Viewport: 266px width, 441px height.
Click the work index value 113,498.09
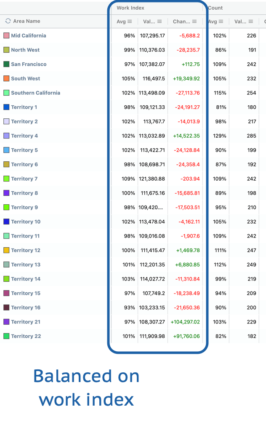[x=152, y=93]
